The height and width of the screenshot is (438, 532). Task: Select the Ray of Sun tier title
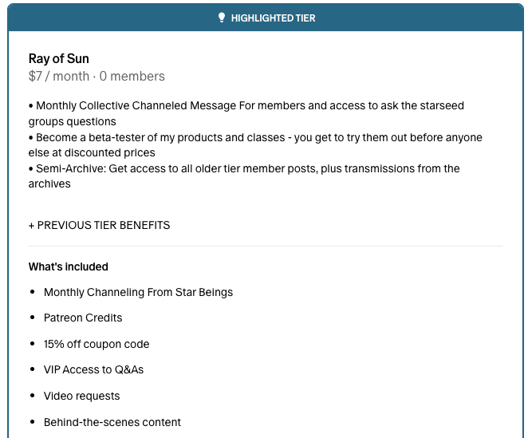(x=59, y=59)
